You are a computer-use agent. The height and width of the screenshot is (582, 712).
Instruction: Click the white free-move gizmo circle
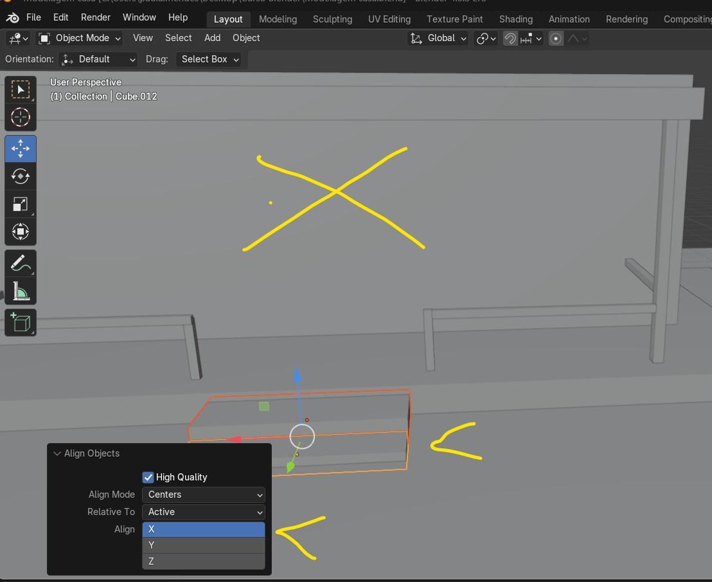pyautogui.click(x=302, y=437)
